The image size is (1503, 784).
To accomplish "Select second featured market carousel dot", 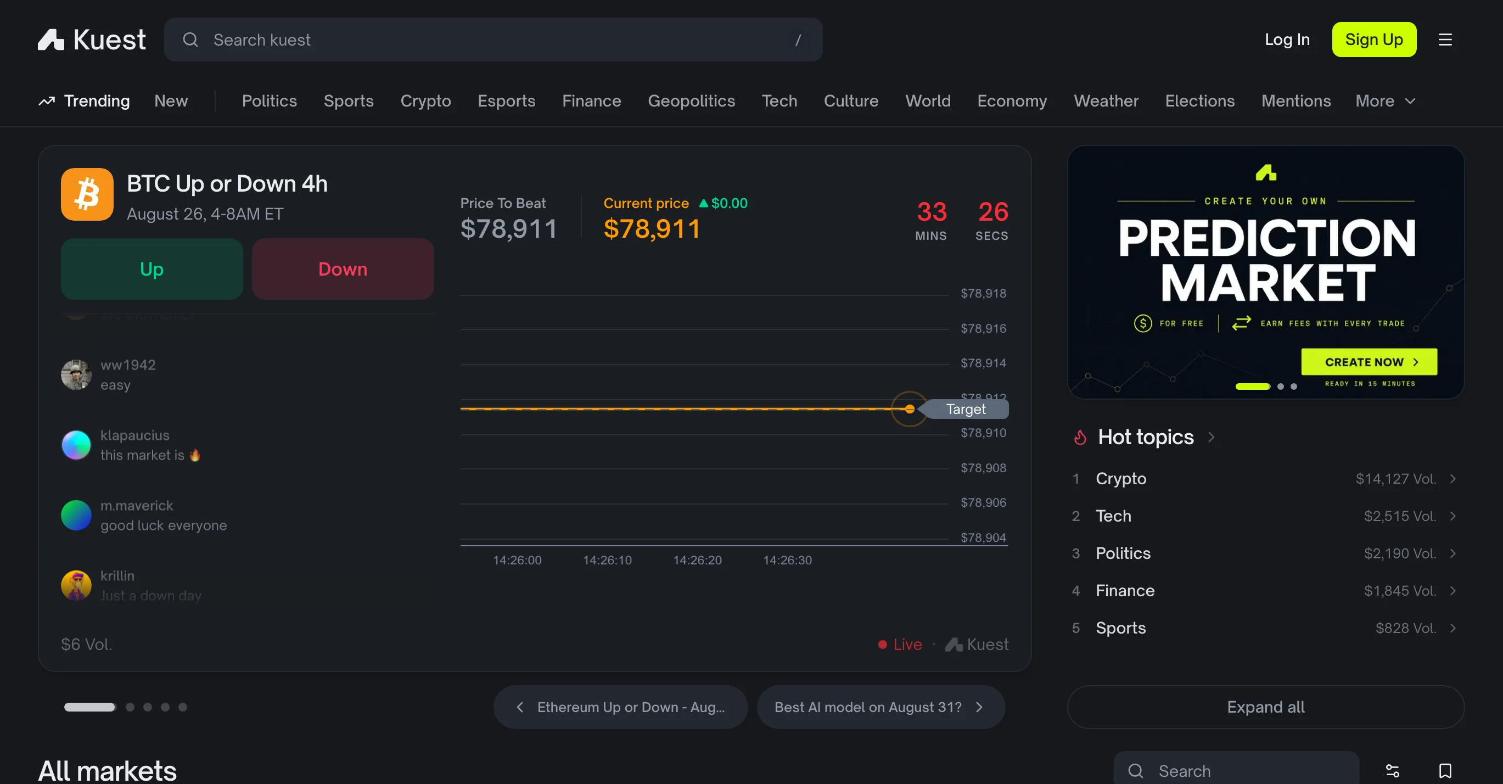I will (x=130, y=707).
